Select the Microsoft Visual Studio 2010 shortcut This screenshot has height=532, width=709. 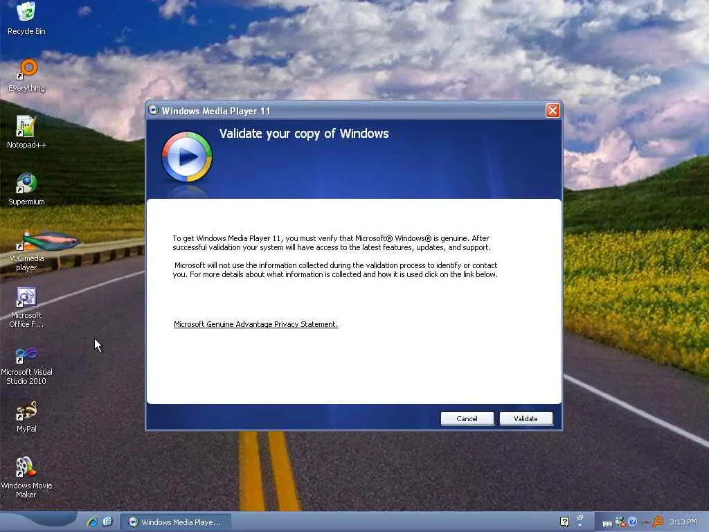26,364
